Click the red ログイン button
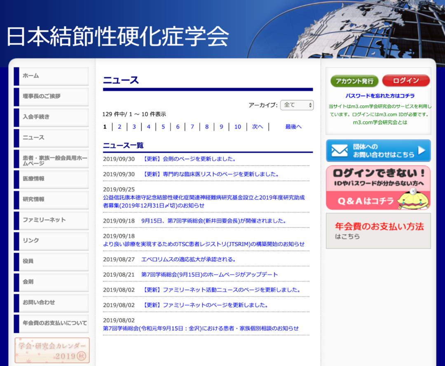445x366 pixels. 406,81
